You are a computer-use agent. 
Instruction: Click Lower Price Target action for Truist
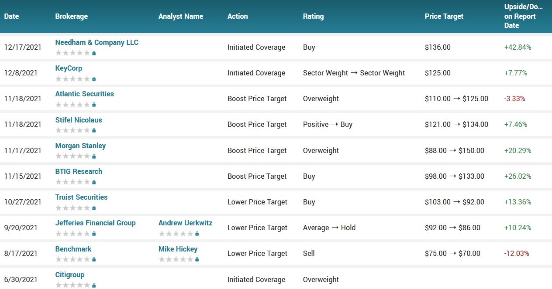(257, 202)
